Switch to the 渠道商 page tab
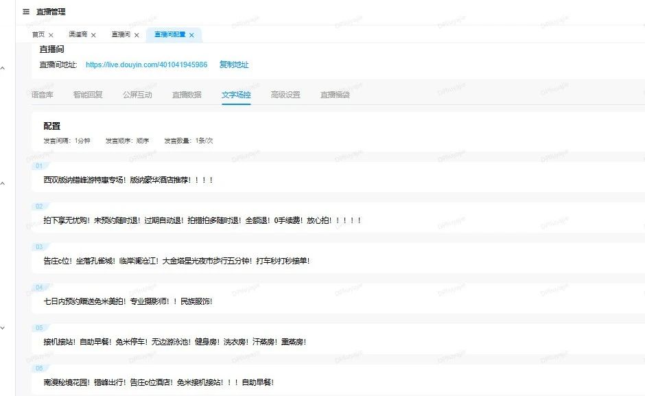 (x=78, y=34)
